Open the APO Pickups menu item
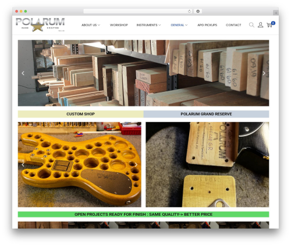291x246 pixels. pos(207,25)
